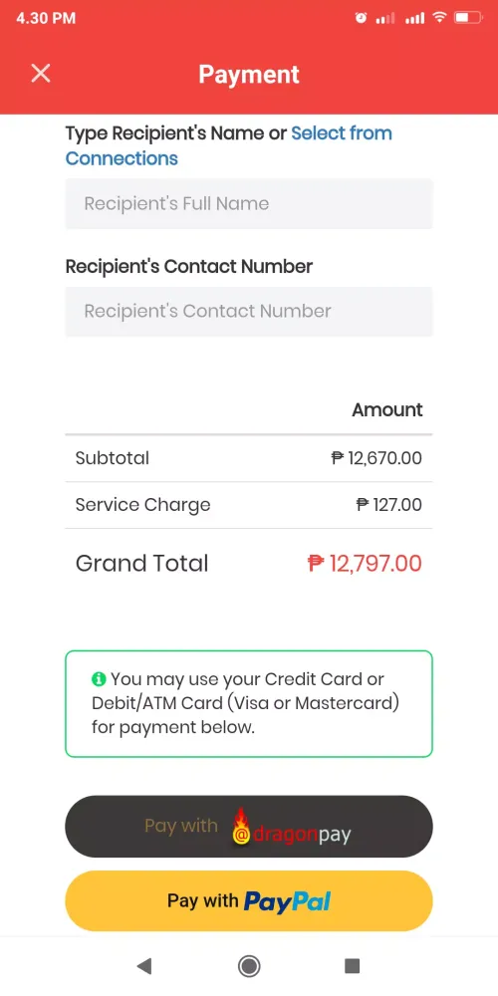This screenshot has height=996, width=498.
Task: Tap the Wi-Fi status bar icon
Action: coord(439,18)
